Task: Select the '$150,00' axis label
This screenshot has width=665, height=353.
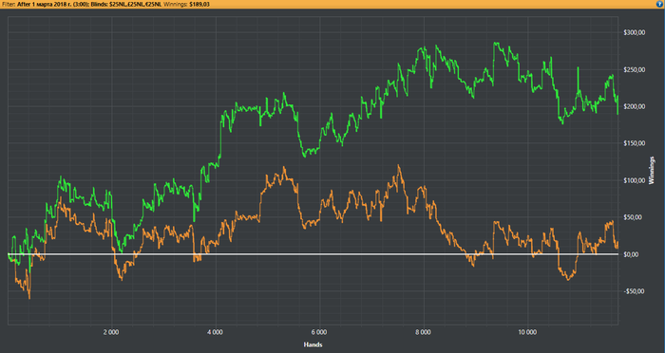Action: click(x=634, y=143)
